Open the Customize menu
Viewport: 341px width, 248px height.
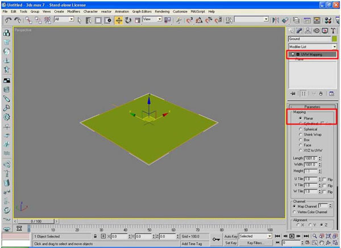point(180,11)
